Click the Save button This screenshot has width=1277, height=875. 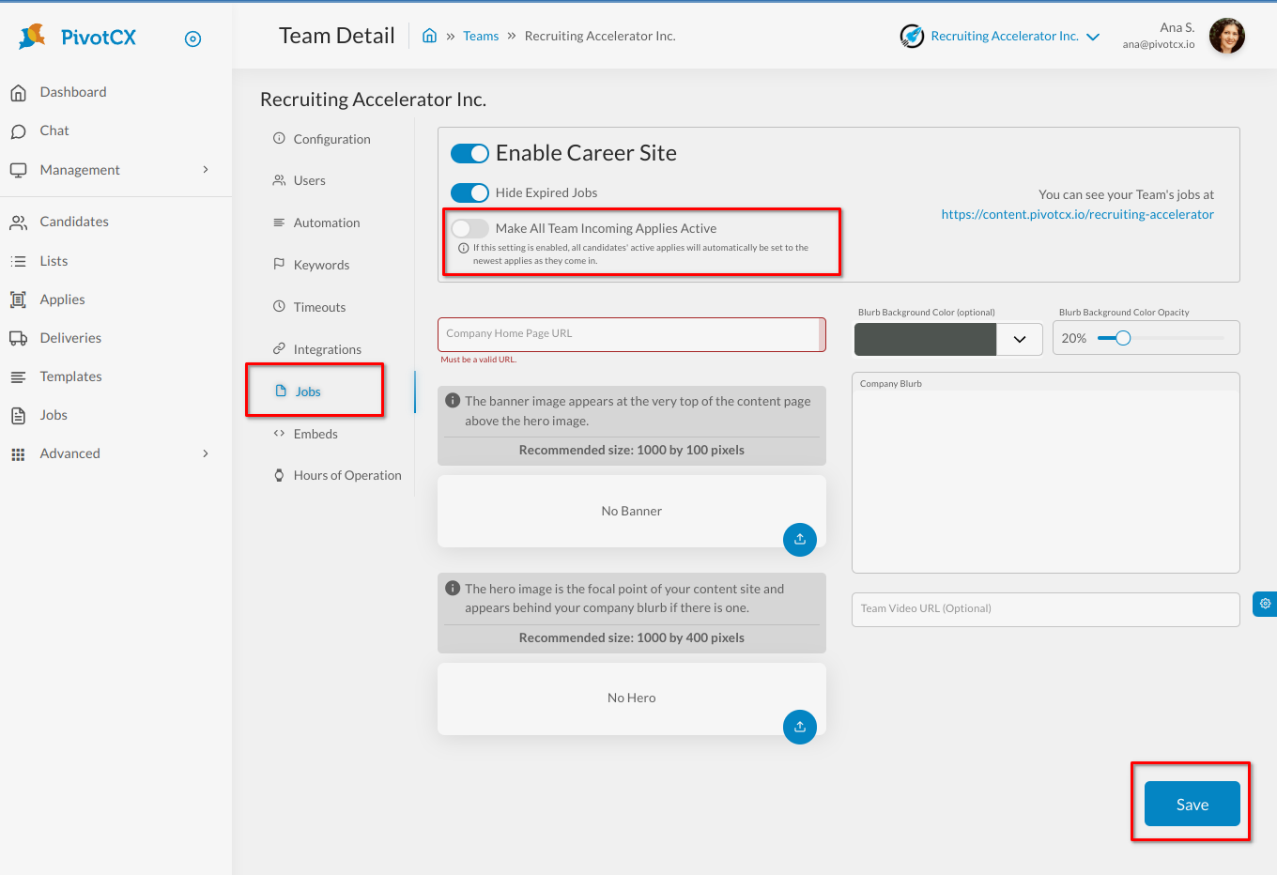pyautogui.click(x=1192, y=804)
